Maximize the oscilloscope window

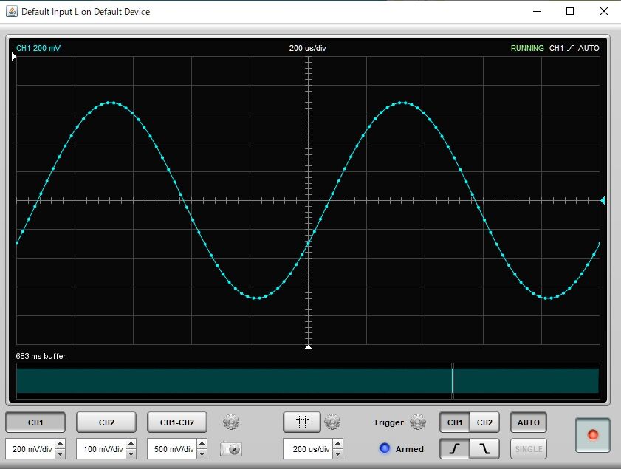click(x=570, y=11)
